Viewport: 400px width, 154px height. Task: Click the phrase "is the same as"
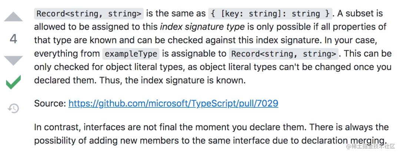pyautogui.click(x=176, y=14)
